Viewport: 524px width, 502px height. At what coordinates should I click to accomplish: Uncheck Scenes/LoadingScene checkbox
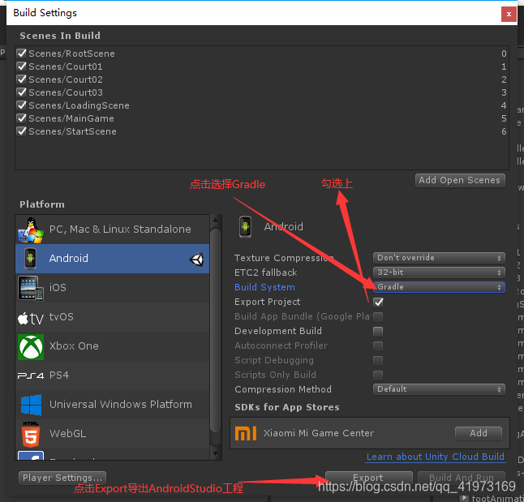click(x=22, y=105)
